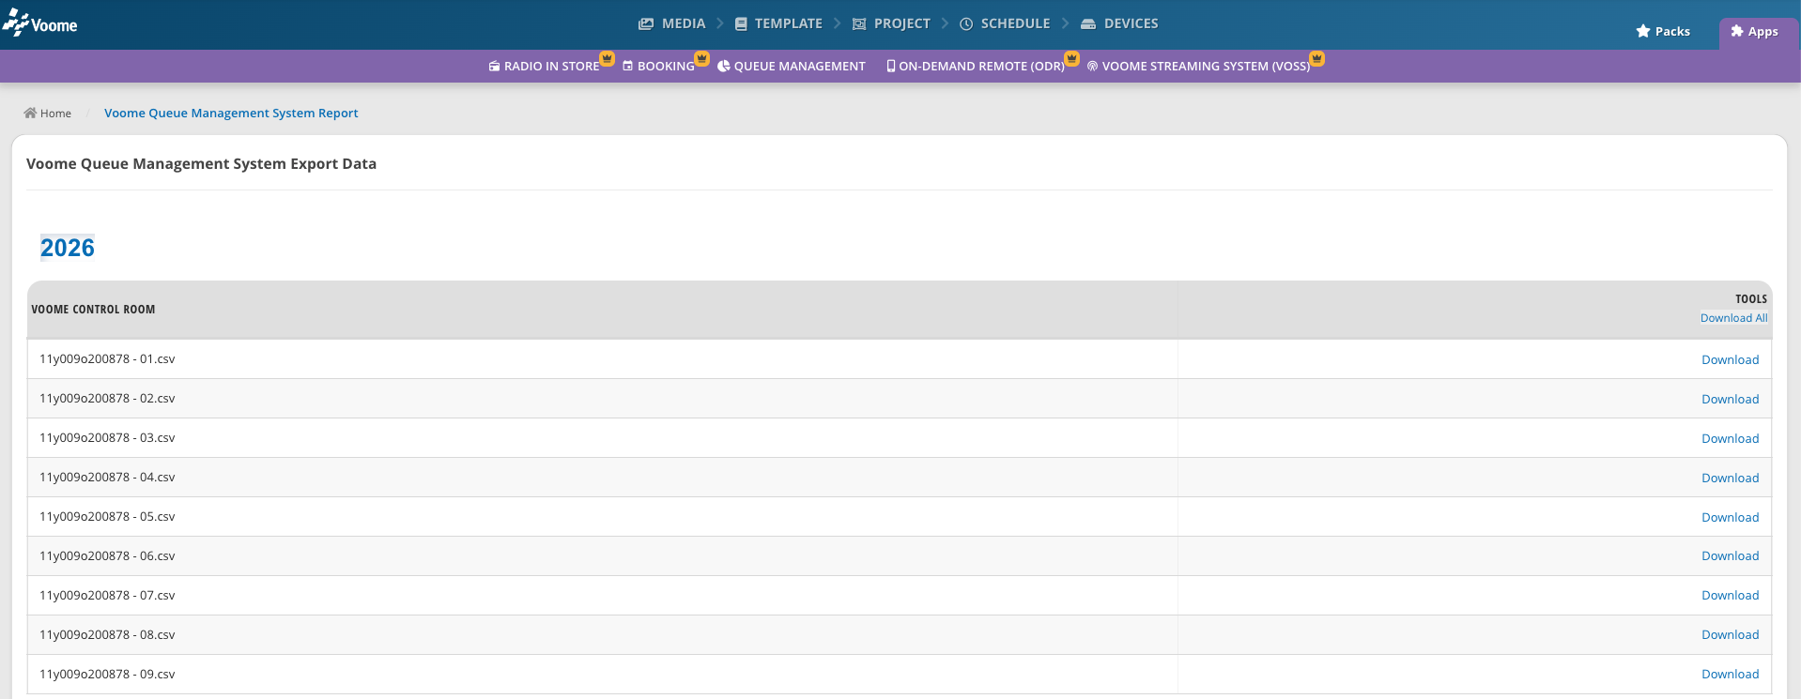The width and height of the screenshot is (1801, 699).
Task: Download the 01.csv file
Action: (x=1730, y=360)
